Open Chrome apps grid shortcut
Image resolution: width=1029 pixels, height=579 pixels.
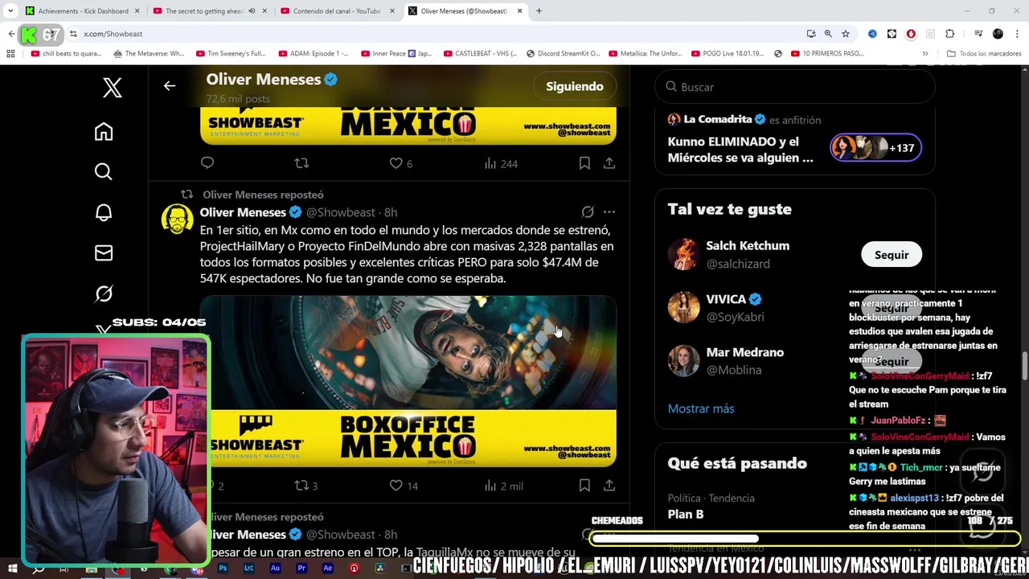10,54
